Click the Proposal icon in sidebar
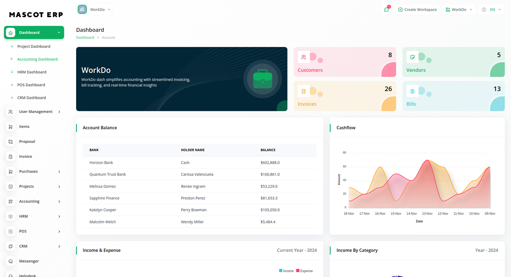Image resolution: width=511 pixels, height=277 pixels. [x=11, y=142]
